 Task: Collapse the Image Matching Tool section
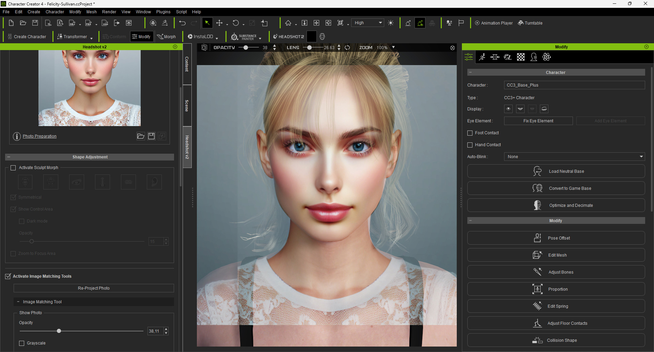[x=18, y=302]
